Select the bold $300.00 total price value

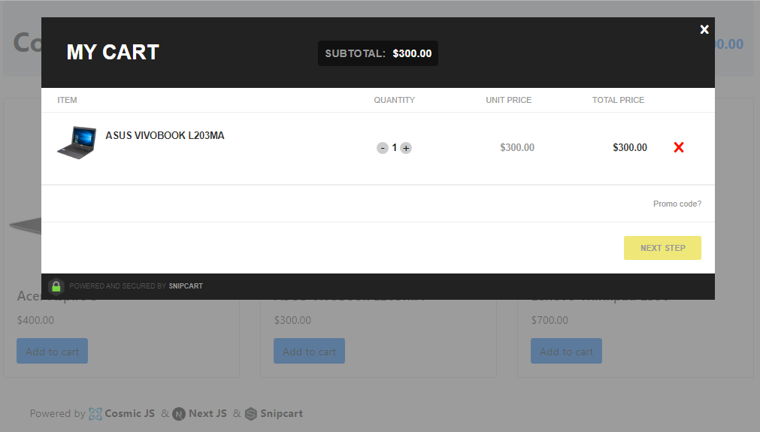click(630, 148)
